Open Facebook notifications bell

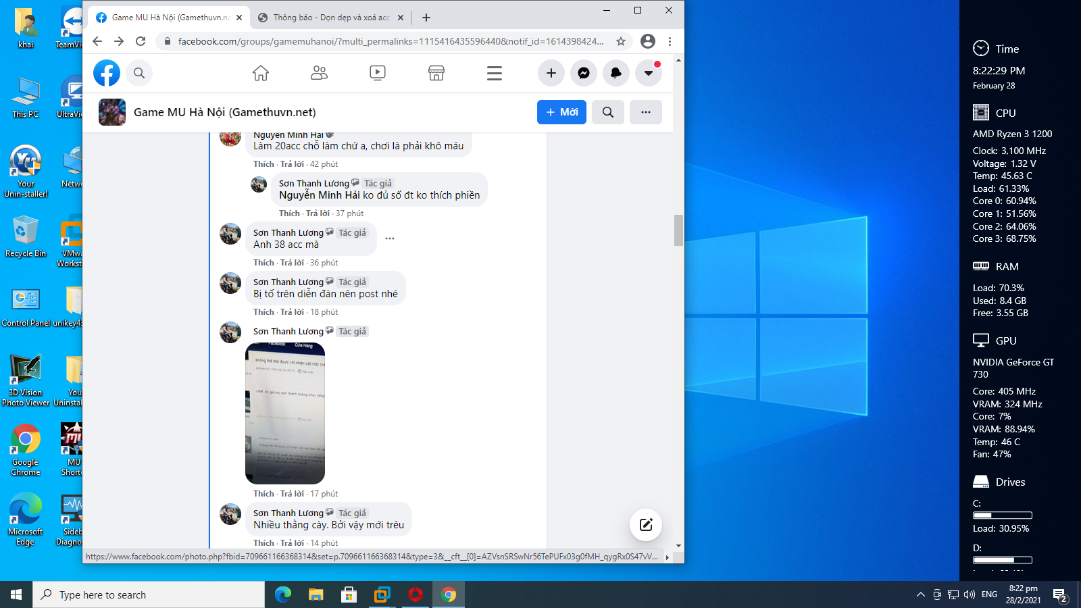pos(616,73)
